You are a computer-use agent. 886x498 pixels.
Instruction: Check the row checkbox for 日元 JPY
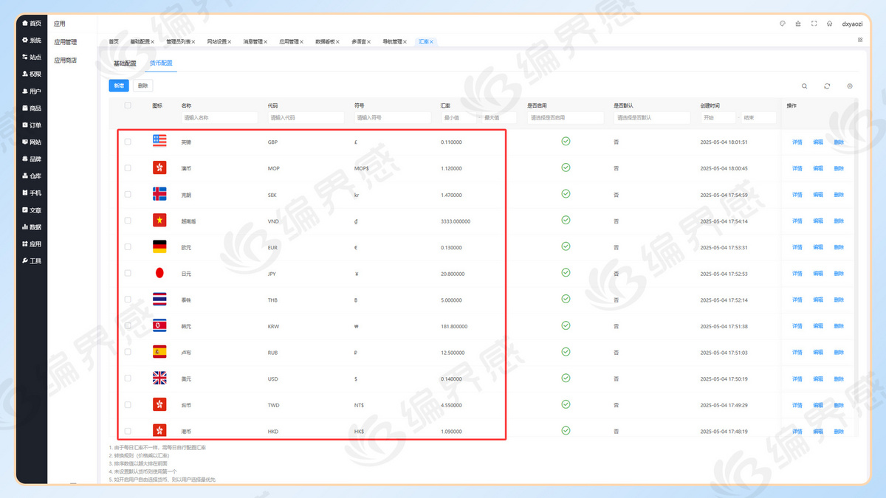128,273
